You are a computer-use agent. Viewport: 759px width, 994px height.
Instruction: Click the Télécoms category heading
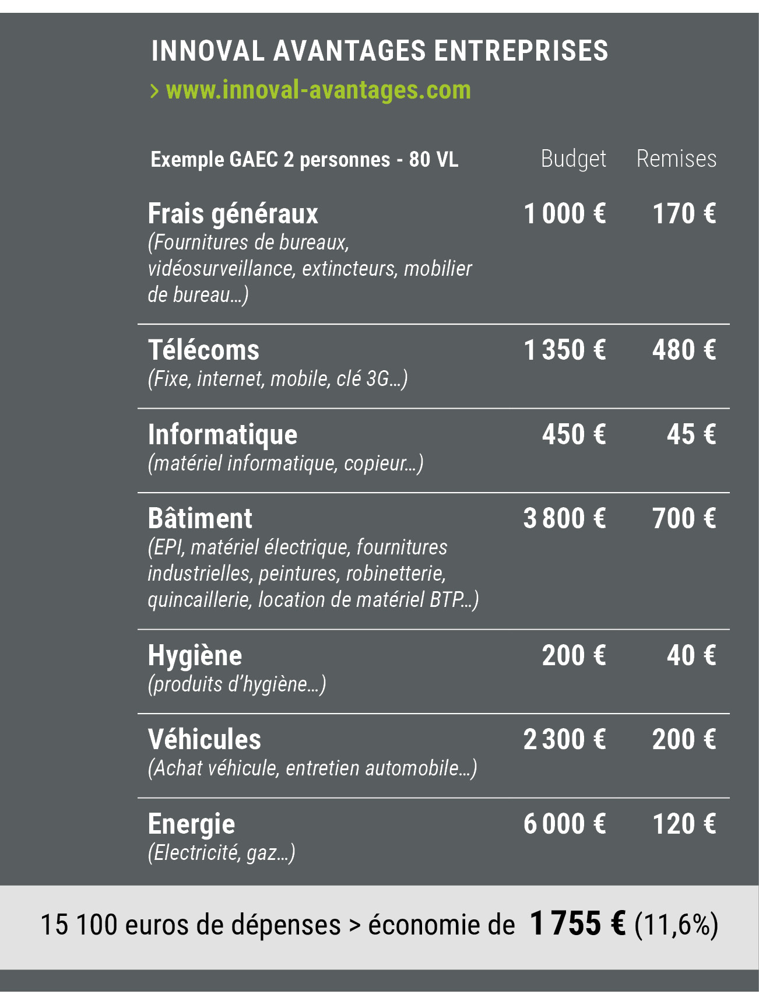click(203, 350)
